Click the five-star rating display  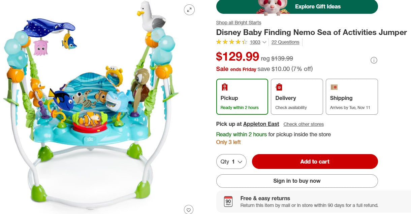click(x=232, y=42)
